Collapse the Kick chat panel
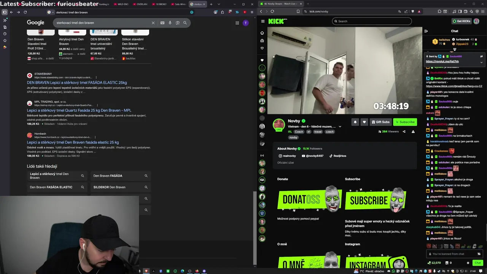 (426, 31)
